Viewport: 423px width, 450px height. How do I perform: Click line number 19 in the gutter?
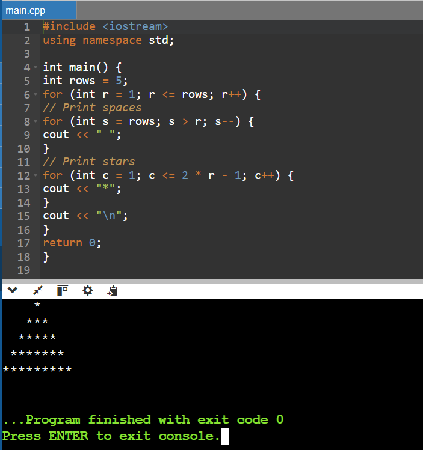(x=24, y=270)
